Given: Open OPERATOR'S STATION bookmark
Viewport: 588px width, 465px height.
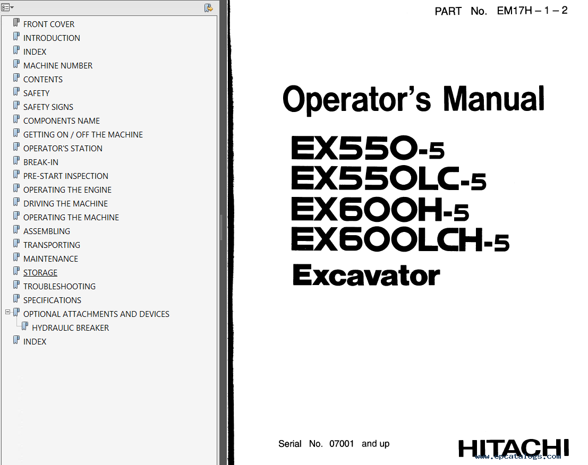Looking at the screenshot, I should point(63,149).
